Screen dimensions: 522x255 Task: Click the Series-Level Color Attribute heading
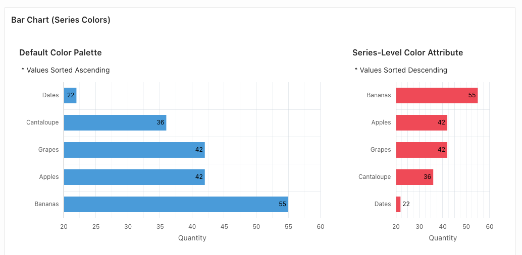click(408, 52)
